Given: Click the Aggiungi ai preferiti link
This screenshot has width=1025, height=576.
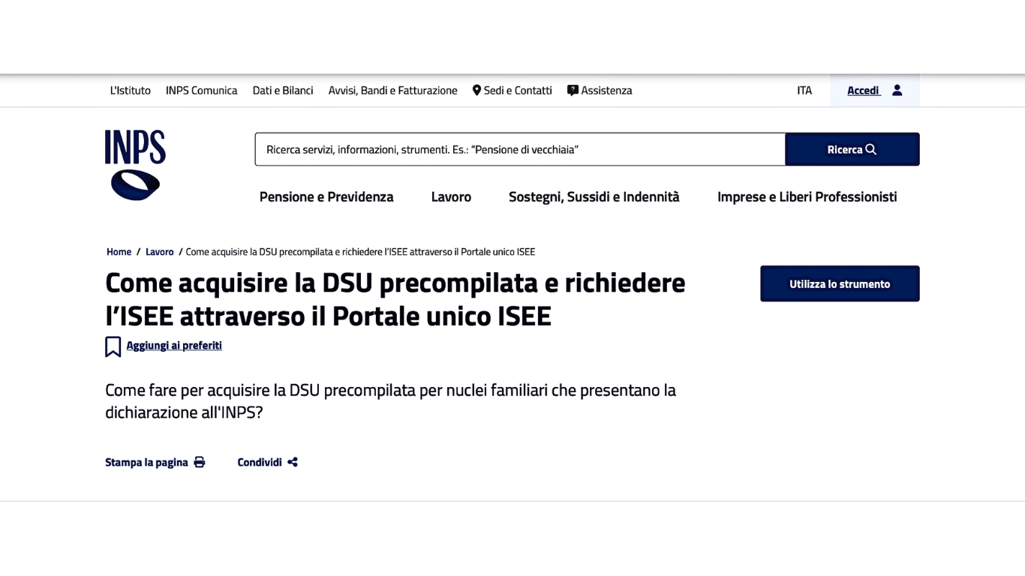Looking at the screenshot, I should [x=174, y=345].
